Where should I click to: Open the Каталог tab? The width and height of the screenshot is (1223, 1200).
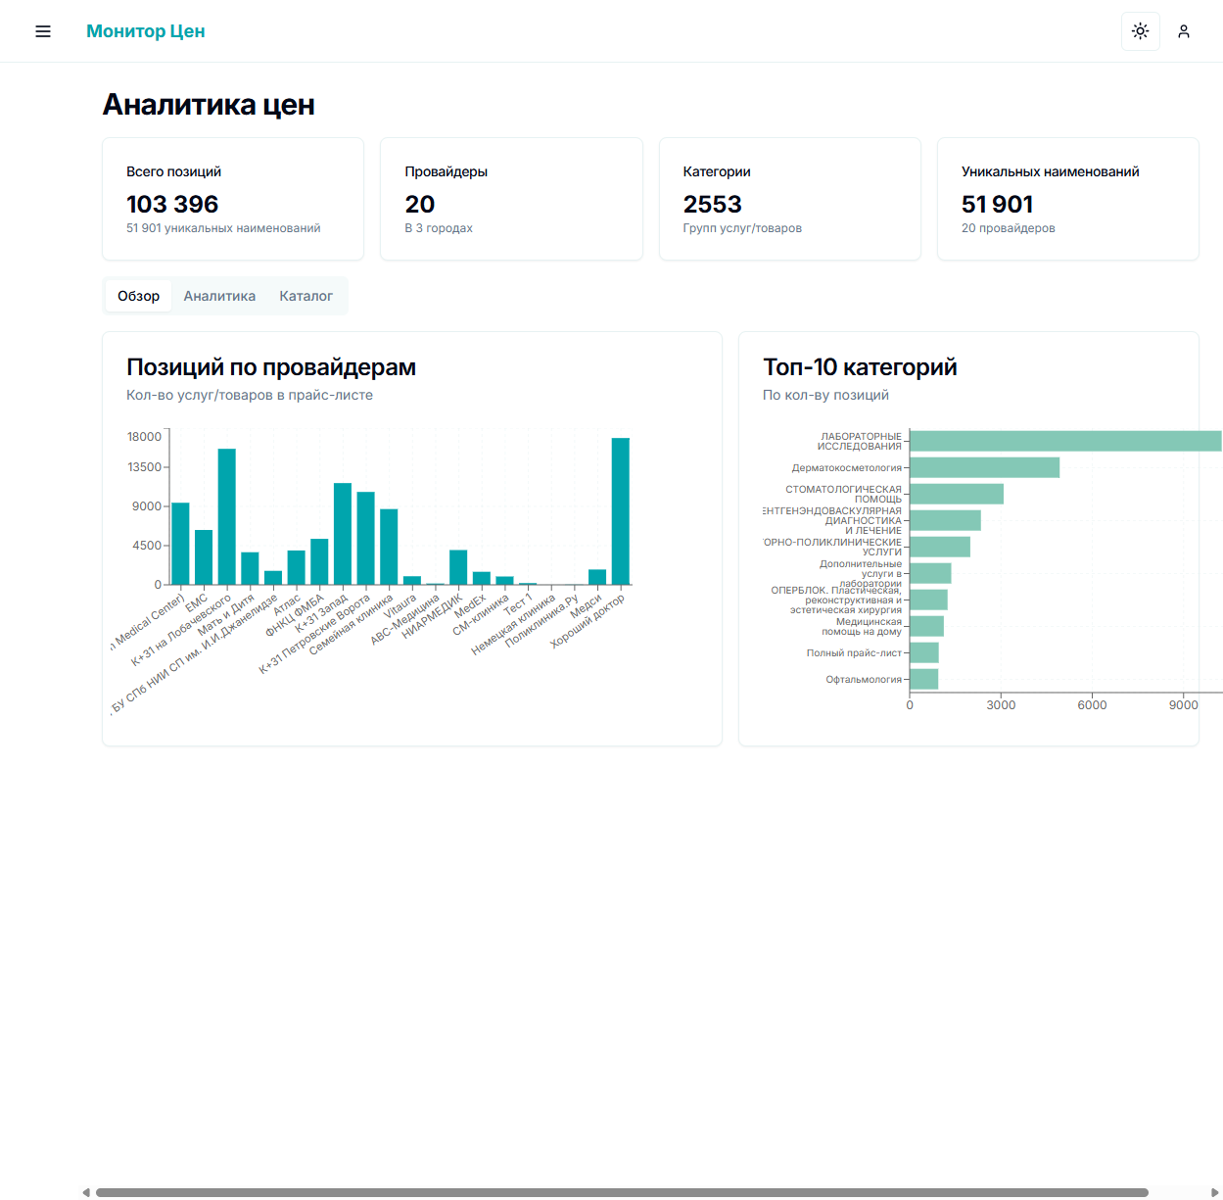tap(306, 296)
